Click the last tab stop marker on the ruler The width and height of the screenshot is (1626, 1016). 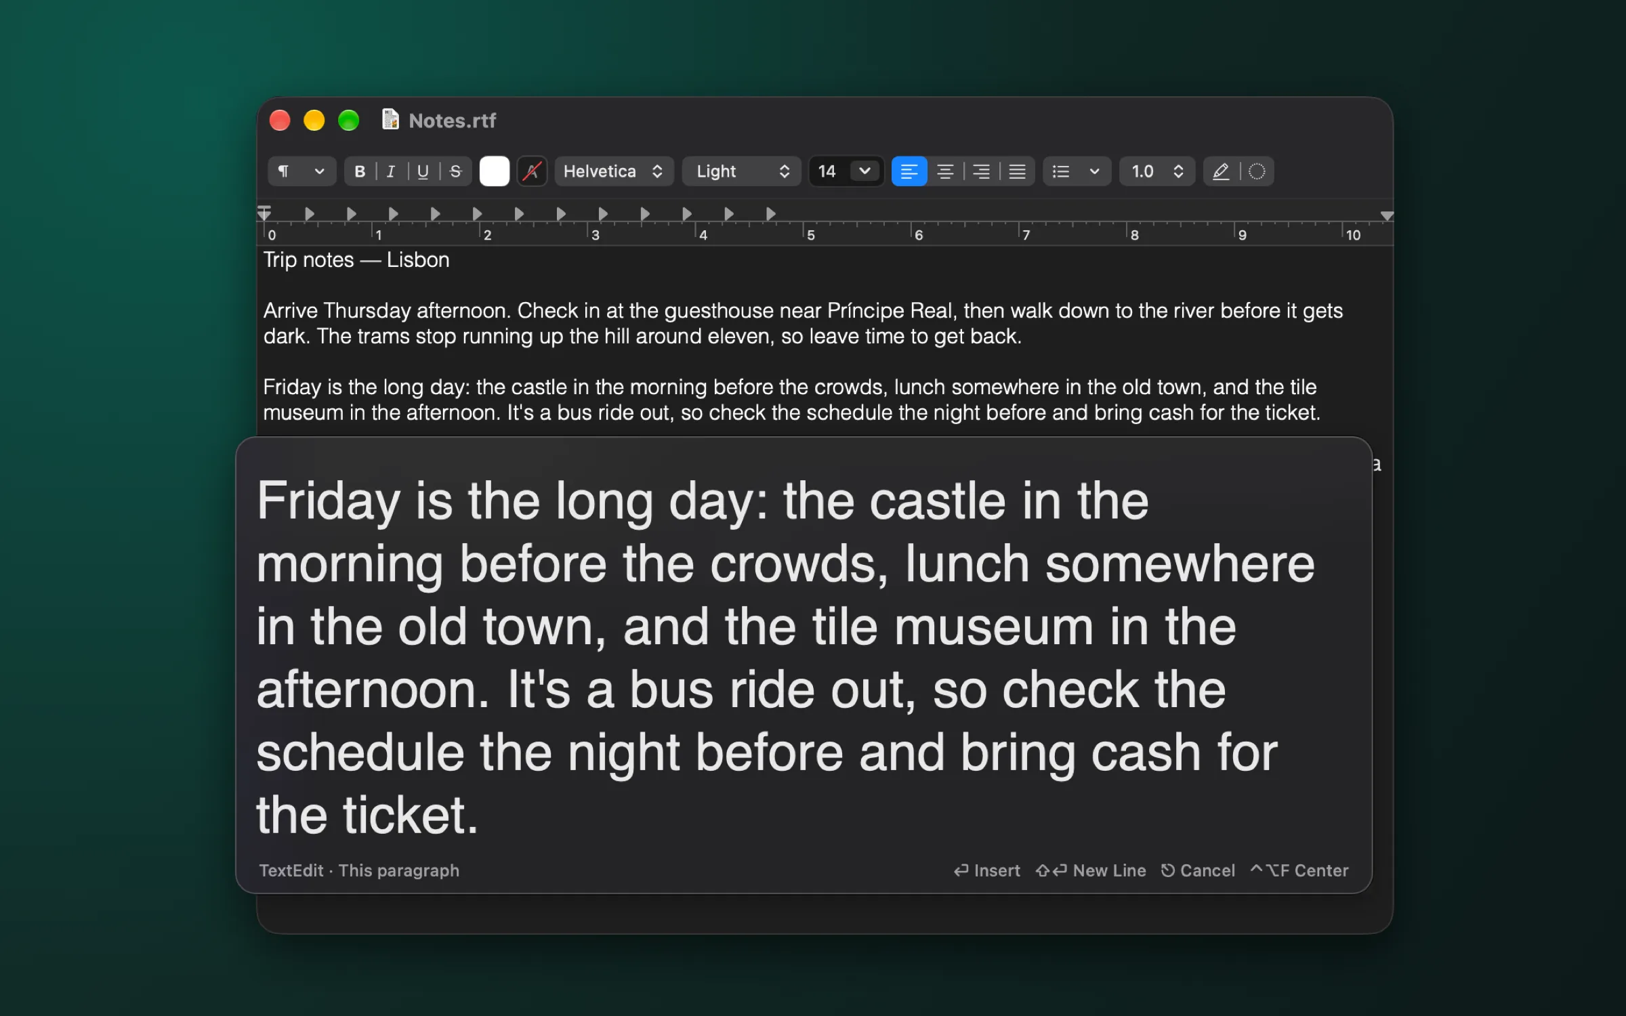pos(770,214)
